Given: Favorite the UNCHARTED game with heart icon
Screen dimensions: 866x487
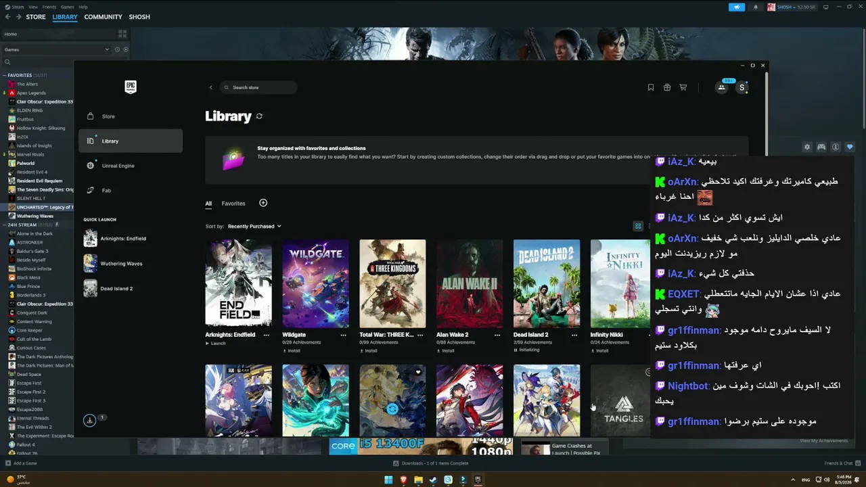Looking at the screenshot, I should coord(850,147).
